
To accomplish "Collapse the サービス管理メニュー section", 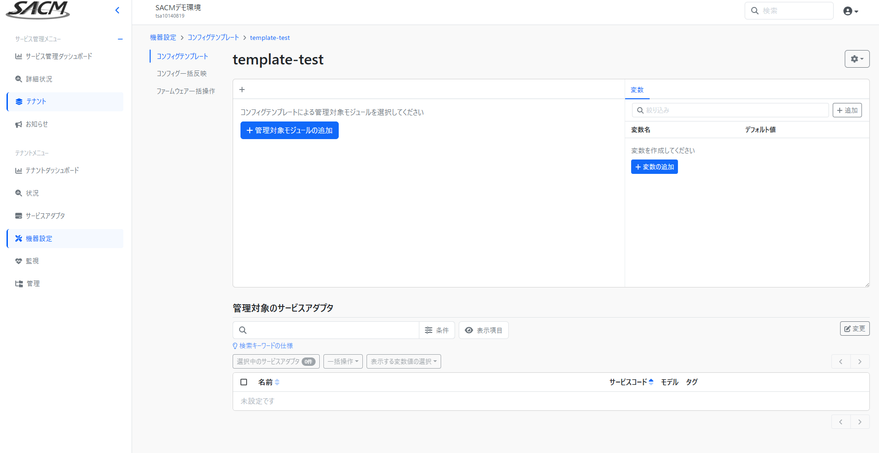I will coord(120,39).
